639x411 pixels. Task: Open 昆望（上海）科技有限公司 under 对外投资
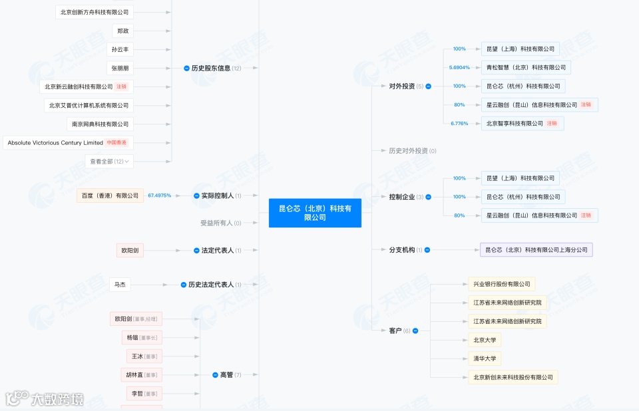521,49
